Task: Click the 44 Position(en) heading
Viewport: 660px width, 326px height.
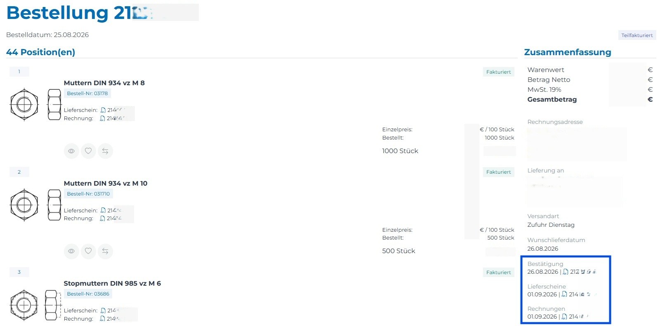Action: tap(40, 52)
